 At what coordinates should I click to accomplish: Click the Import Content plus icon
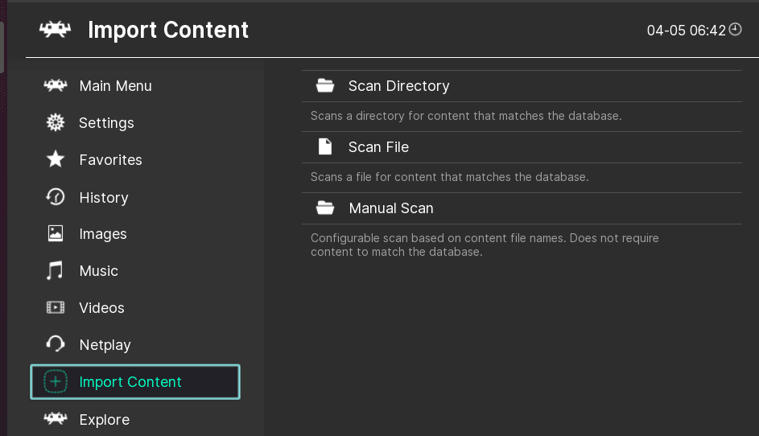(56, 381)
